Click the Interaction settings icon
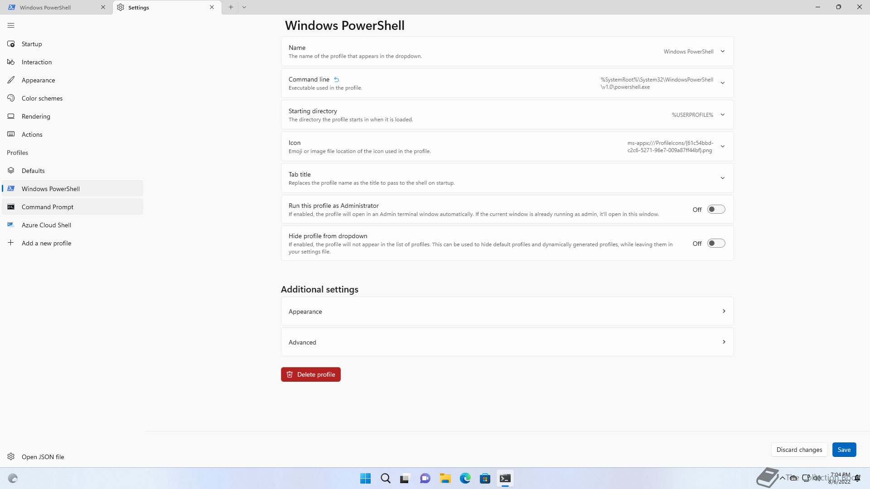870x489 pixels. [11, 62]
